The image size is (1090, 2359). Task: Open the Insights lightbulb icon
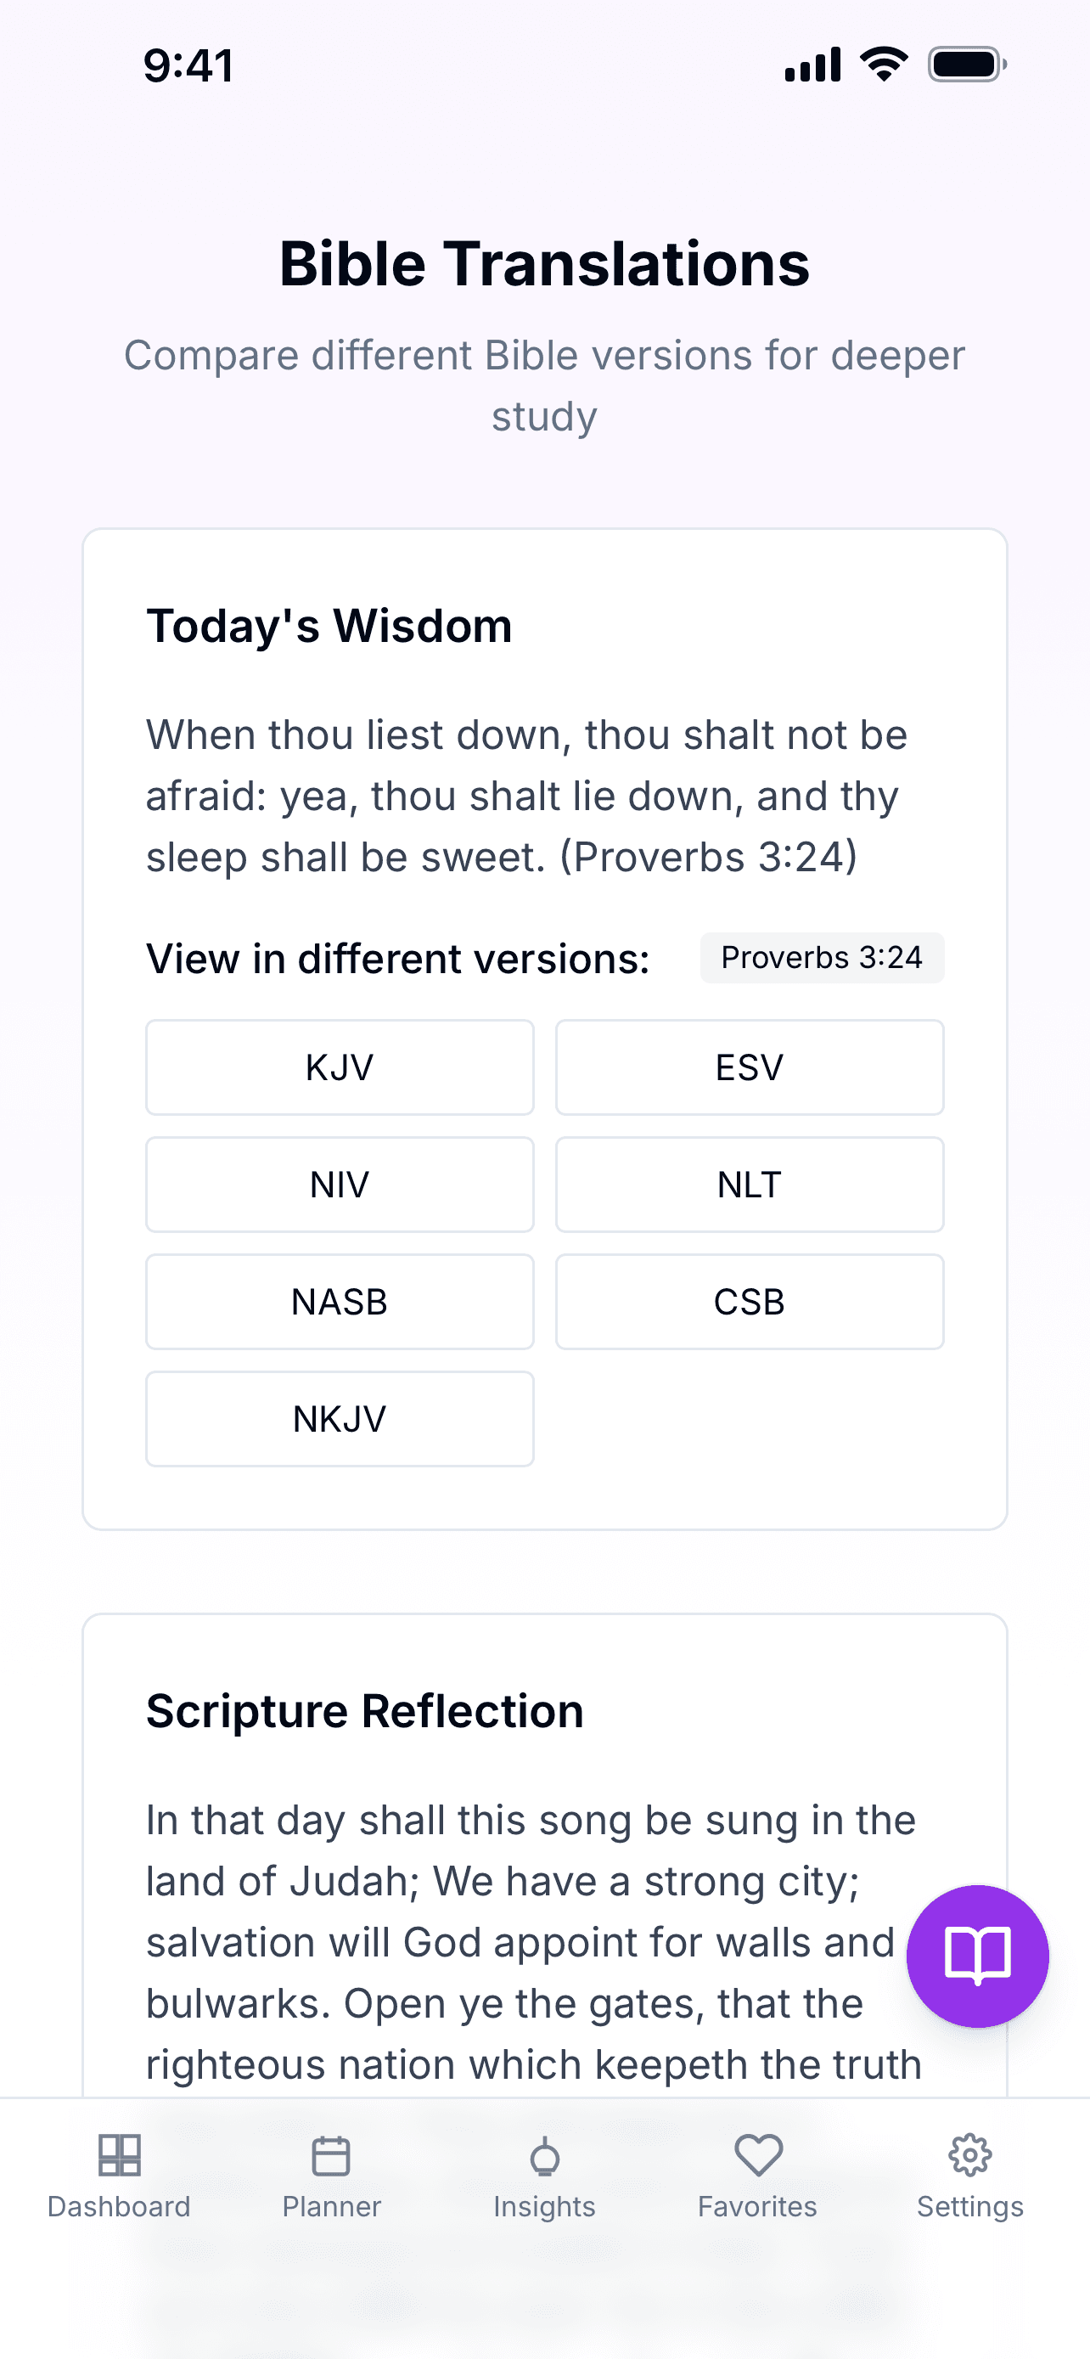pos(544,2157)
